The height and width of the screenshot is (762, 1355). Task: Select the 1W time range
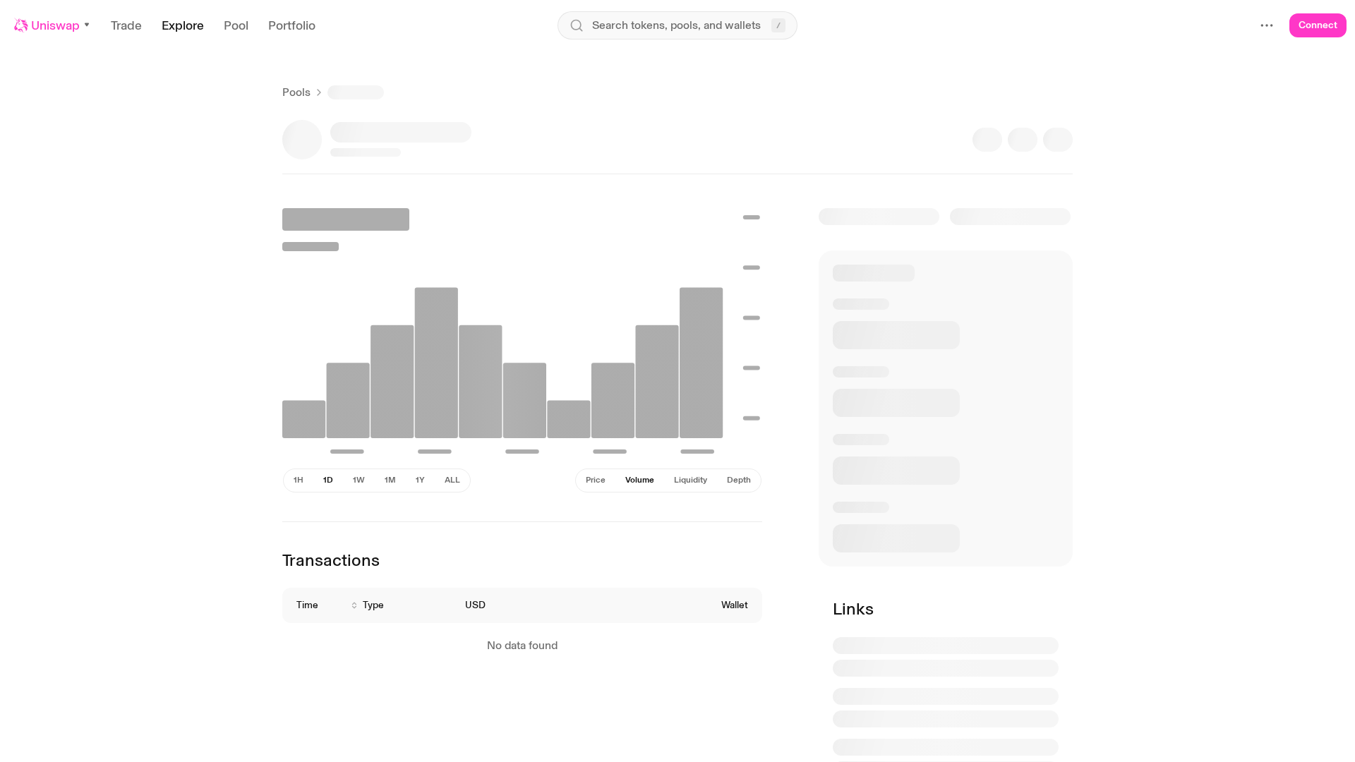pos(359,480)
